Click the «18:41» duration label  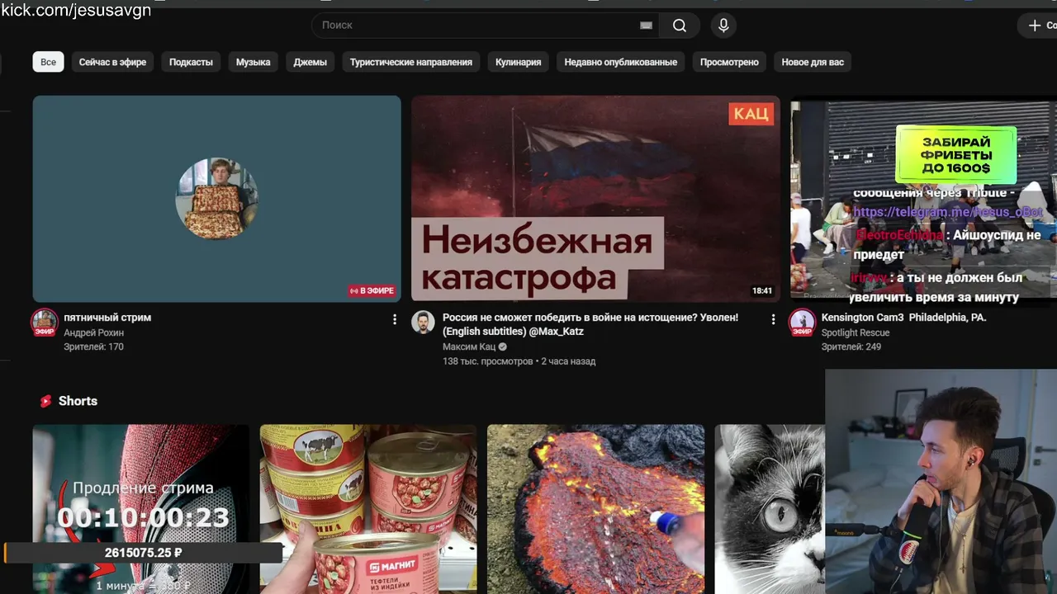(x=762, y=290)
